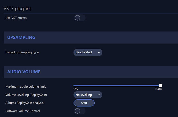This screenshot has width=178, height=117.
Task: Click the Maximum audio volume limit label
Action: [26, 87]
